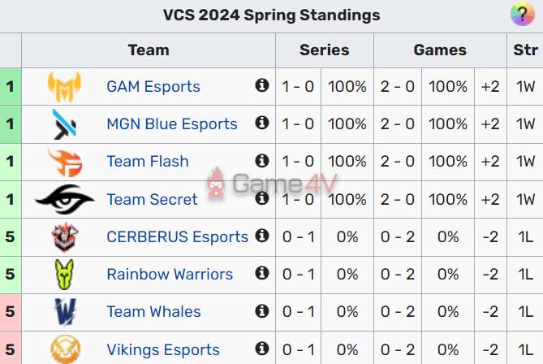Click the Rainbow Warriors logo

click(63, 274)
